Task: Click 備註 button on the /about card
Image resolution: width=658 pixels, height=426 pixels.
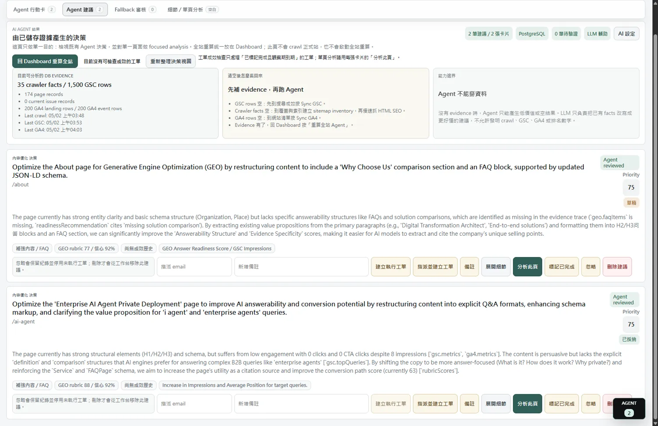Action: pyautogui.click(x=469, y=267)
